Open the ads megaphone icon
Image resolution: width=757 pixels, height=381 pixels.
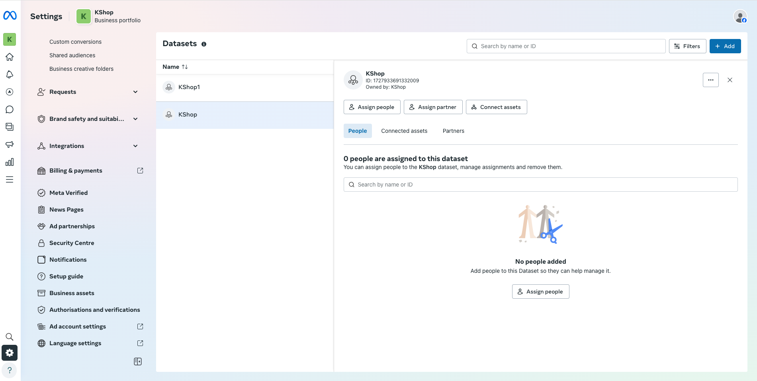point(10,144)
